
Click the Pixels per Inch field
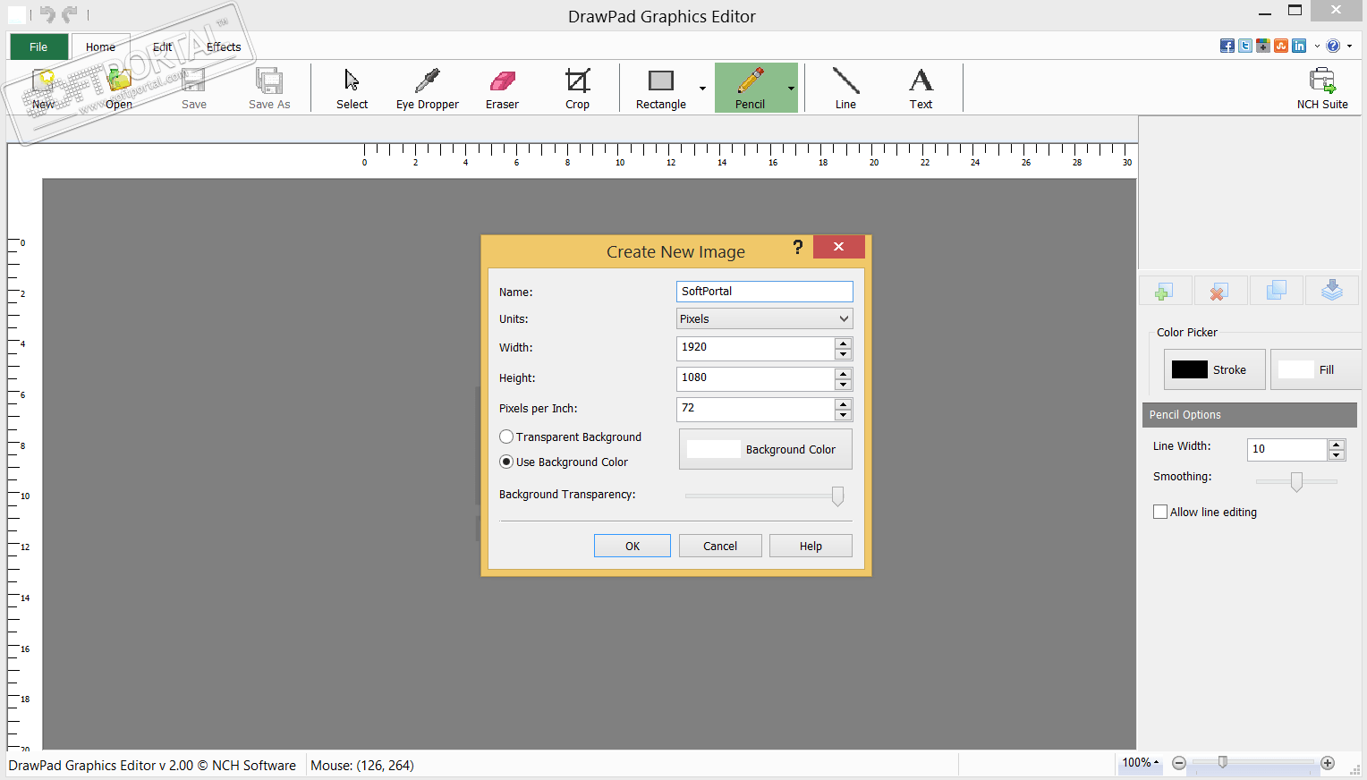coord(756,409)
